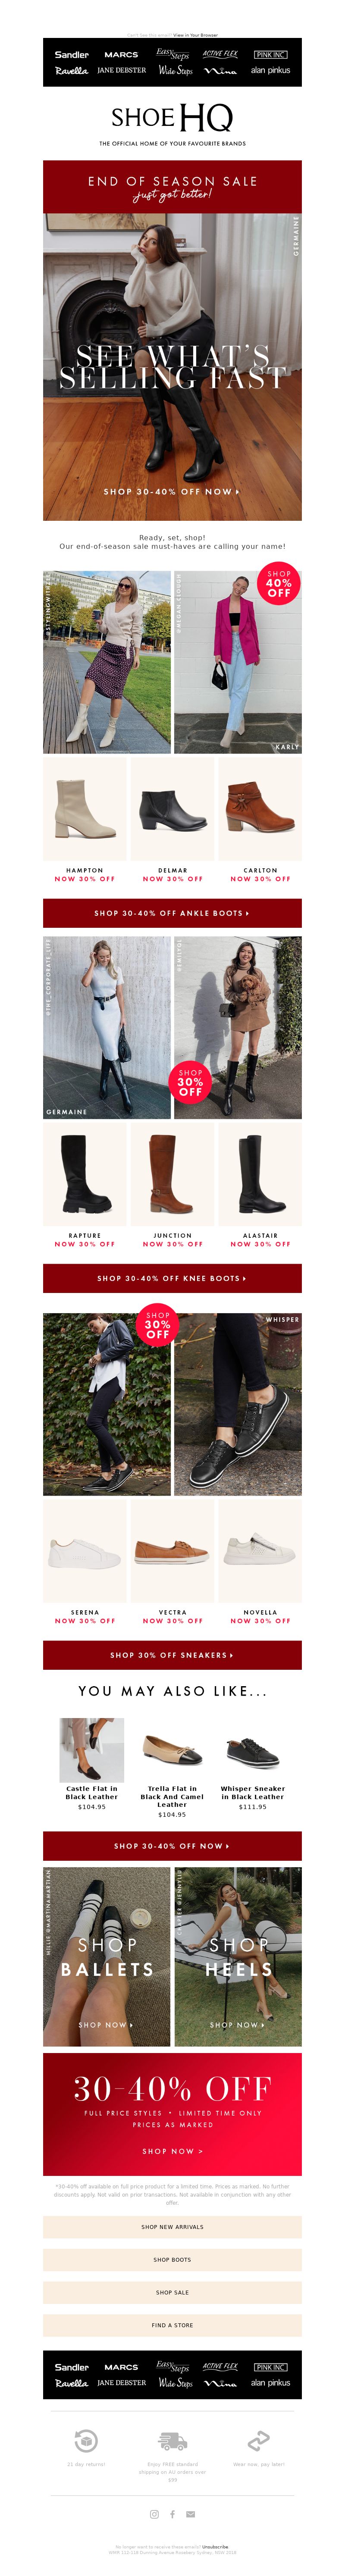Click the free shipping truck icon
Image resolution: width=345 pixels, height=2576 pixels.
(172, 2440)
